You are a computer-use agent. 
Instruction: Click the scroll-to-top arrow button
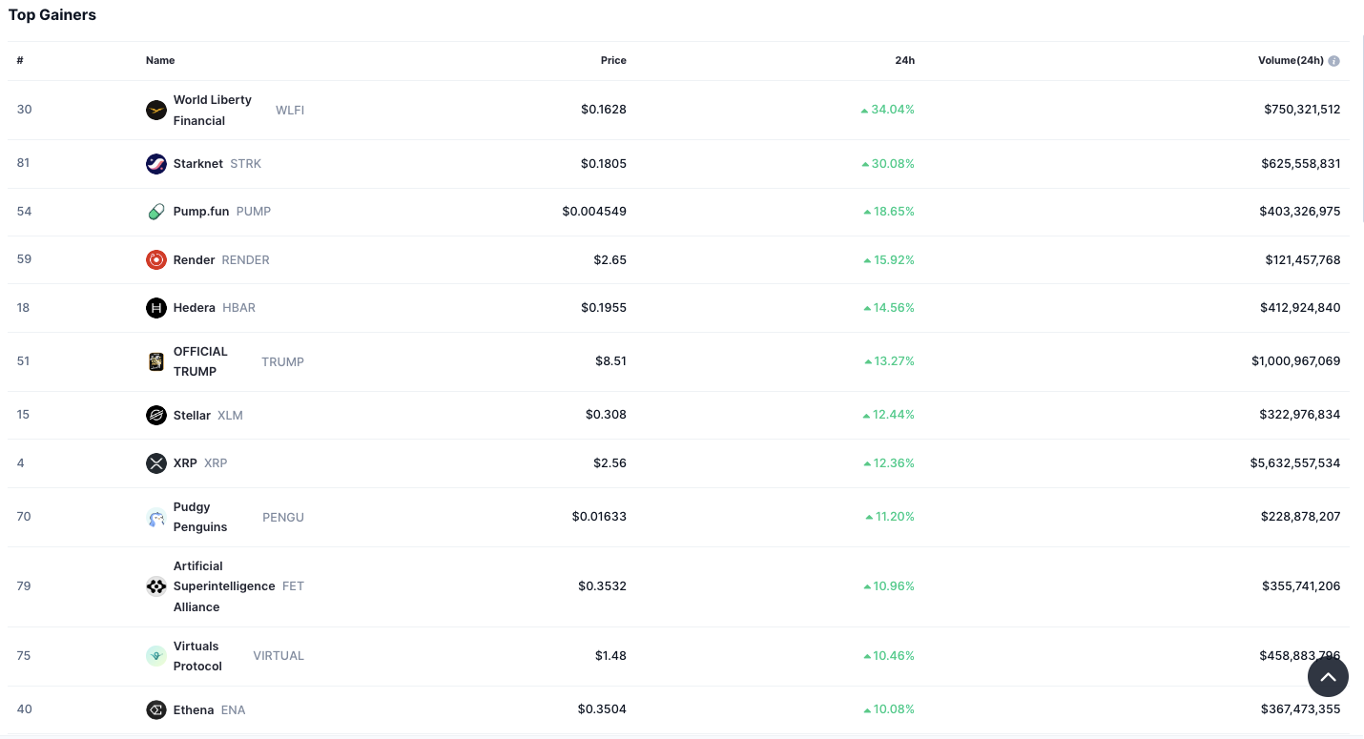tap(1329, 676)
